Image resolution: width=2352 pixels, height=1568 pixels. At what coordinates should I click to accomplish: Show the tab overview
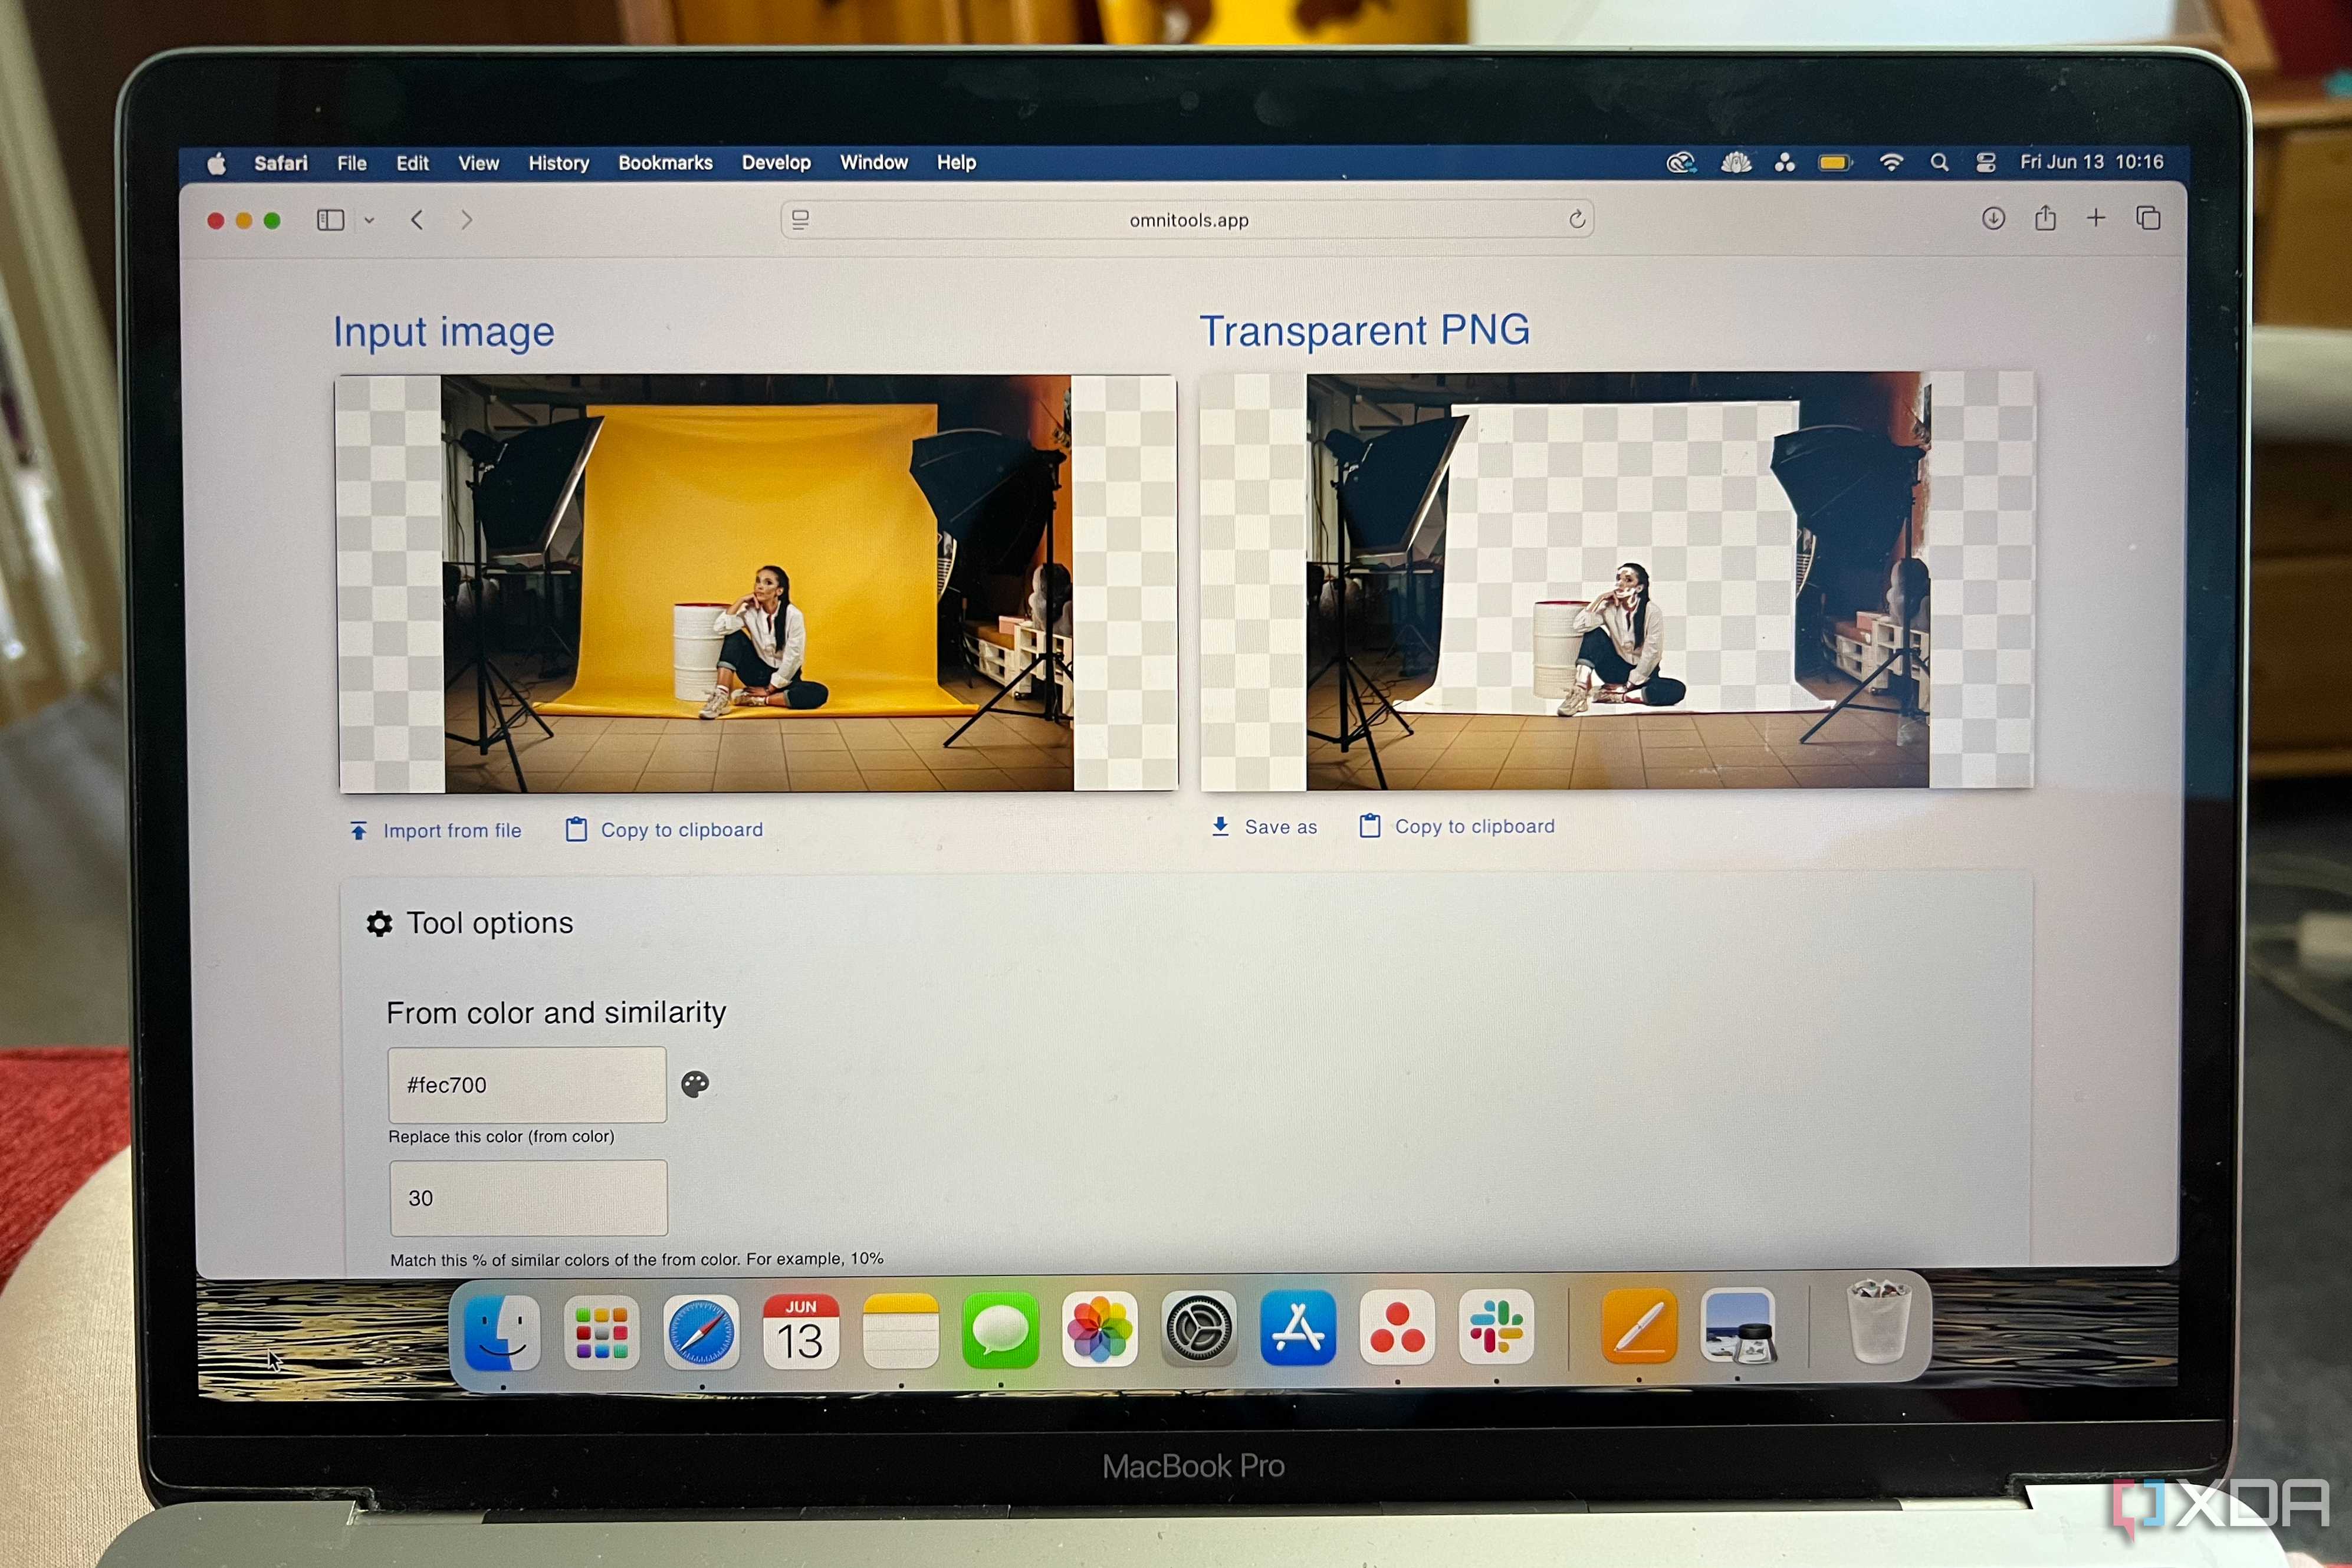coord(2148,217)
